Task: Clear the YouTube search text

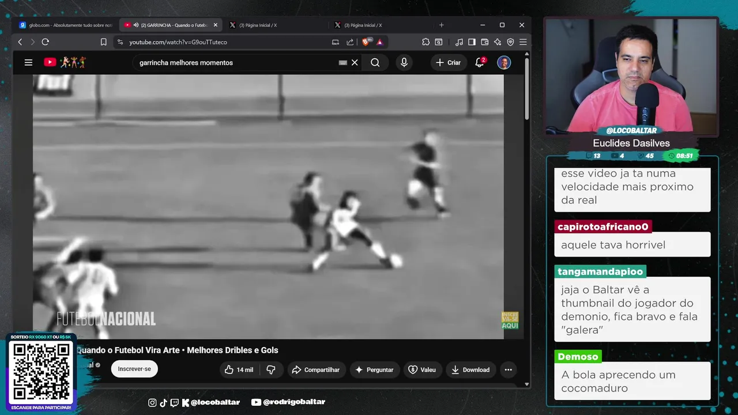Action: pyautogui.click(x=355, y=62)
